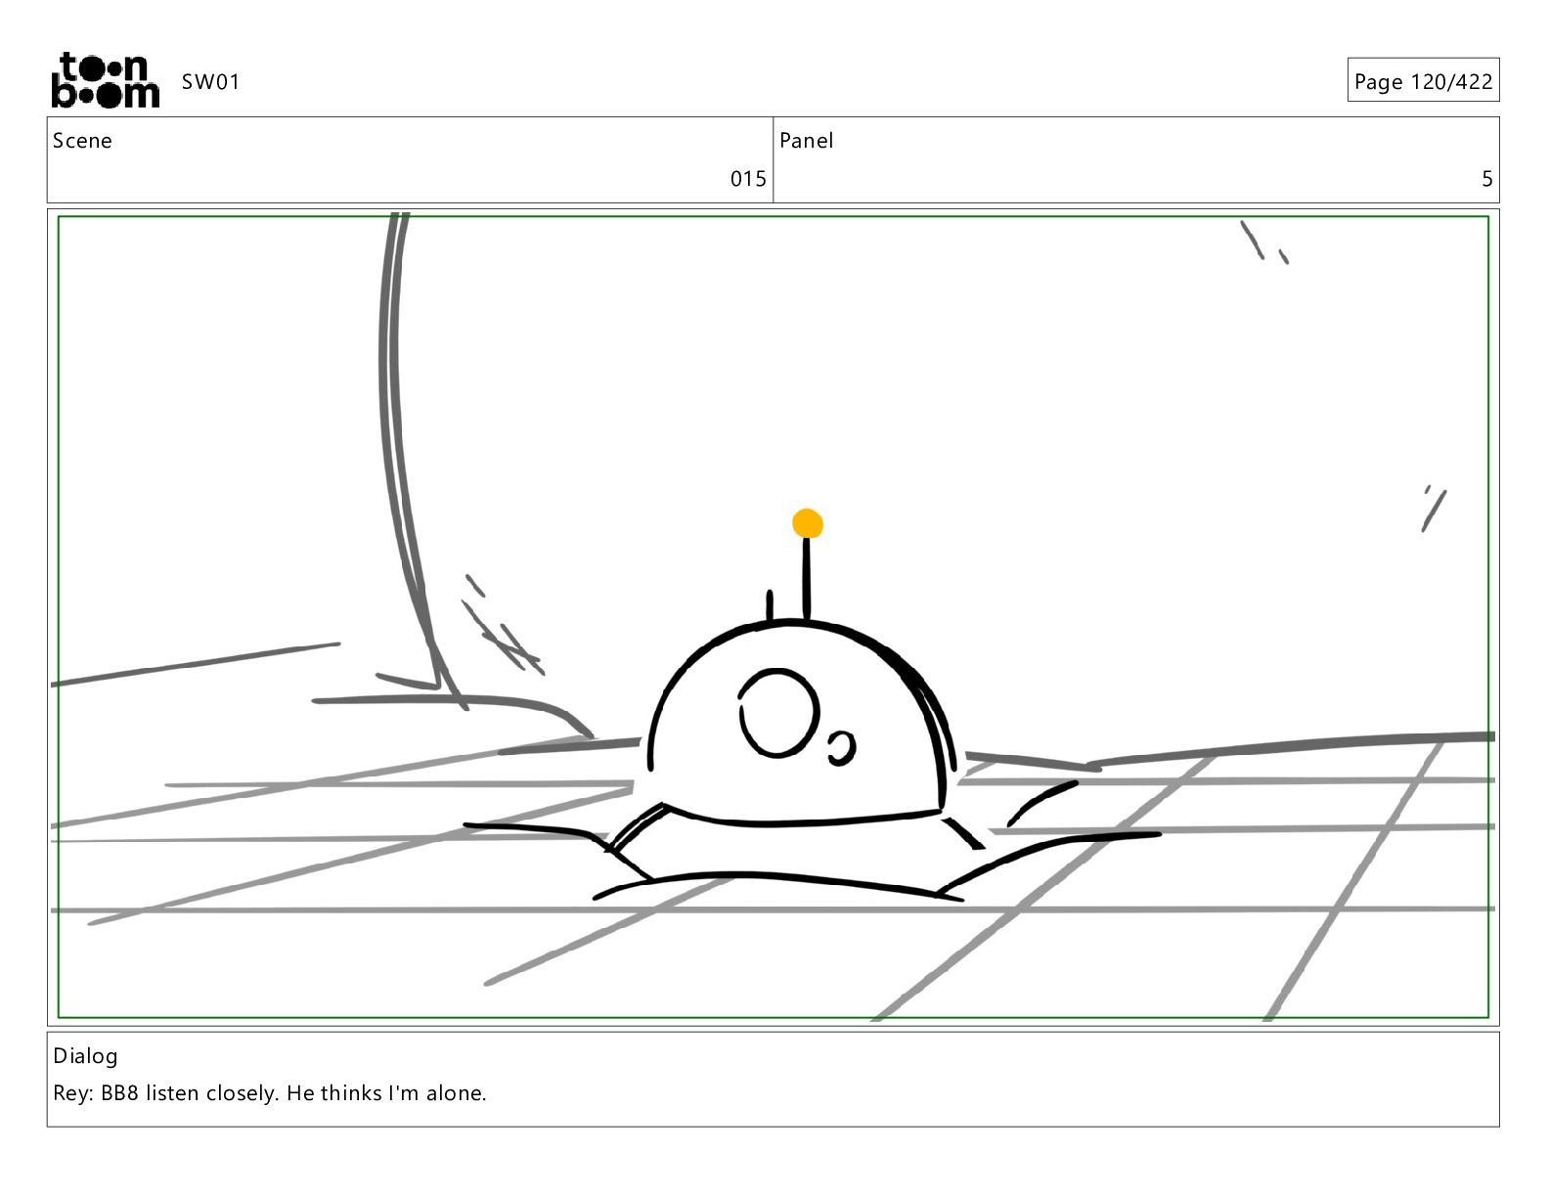Select the panel number 5
The width and height of the screenshot is (1549, 1197).
pos(1487,179)
